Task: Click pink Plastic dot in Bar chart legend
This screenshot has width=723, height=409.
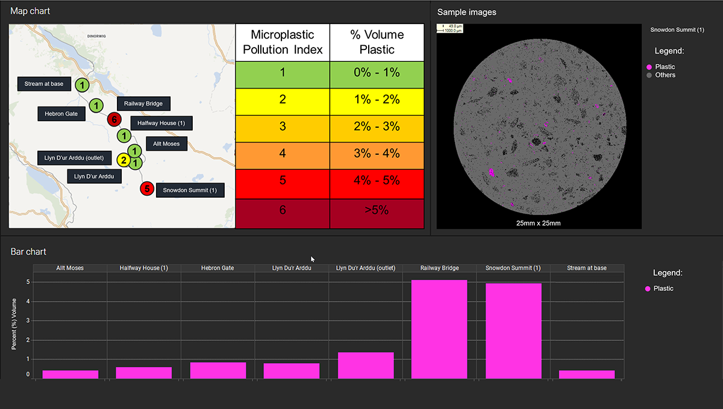Action: click(648, 289)
